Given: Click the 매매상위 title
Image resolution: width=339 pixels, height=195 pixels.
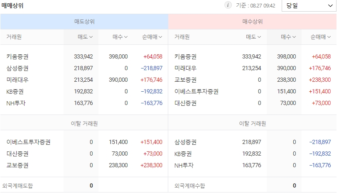Looking at the screenshot, I should click(12, 5).
